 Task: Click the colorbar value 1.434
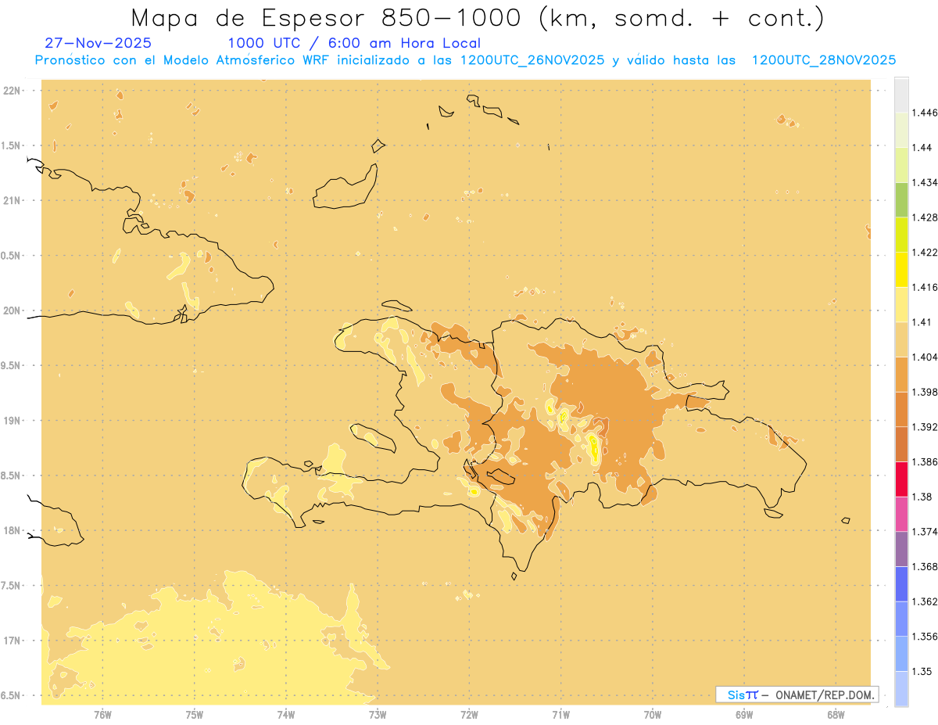tap(924, 182)
